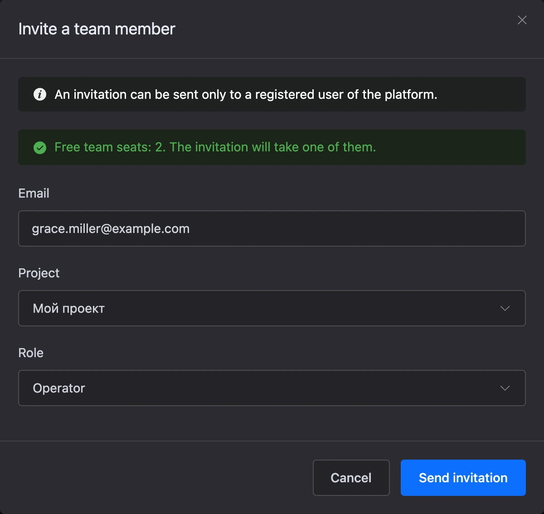Close the Invite a team member dialog
544x514 pixels.
[522, 20]
